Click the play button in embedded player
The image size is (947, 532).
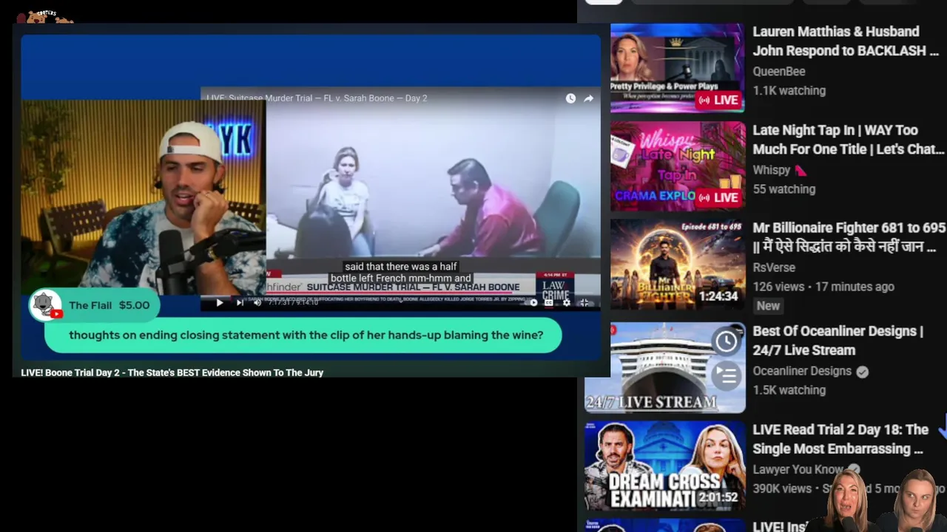219,302
